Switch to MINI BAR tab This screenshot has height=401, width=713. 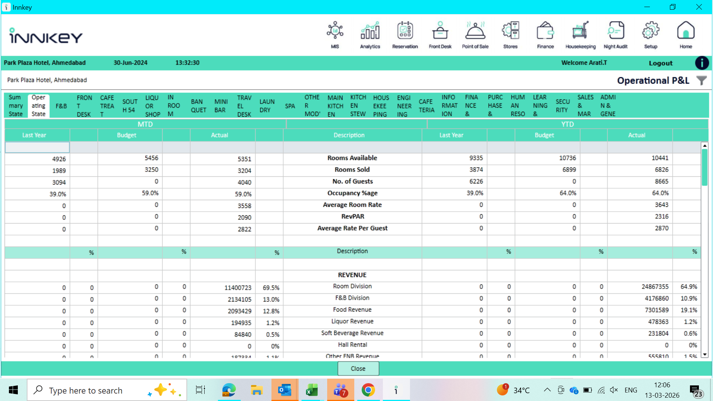(221, 106)
